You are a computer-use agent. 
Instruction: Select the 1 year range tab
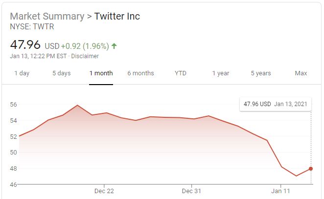pyautogui.click(x=220, y=73)
